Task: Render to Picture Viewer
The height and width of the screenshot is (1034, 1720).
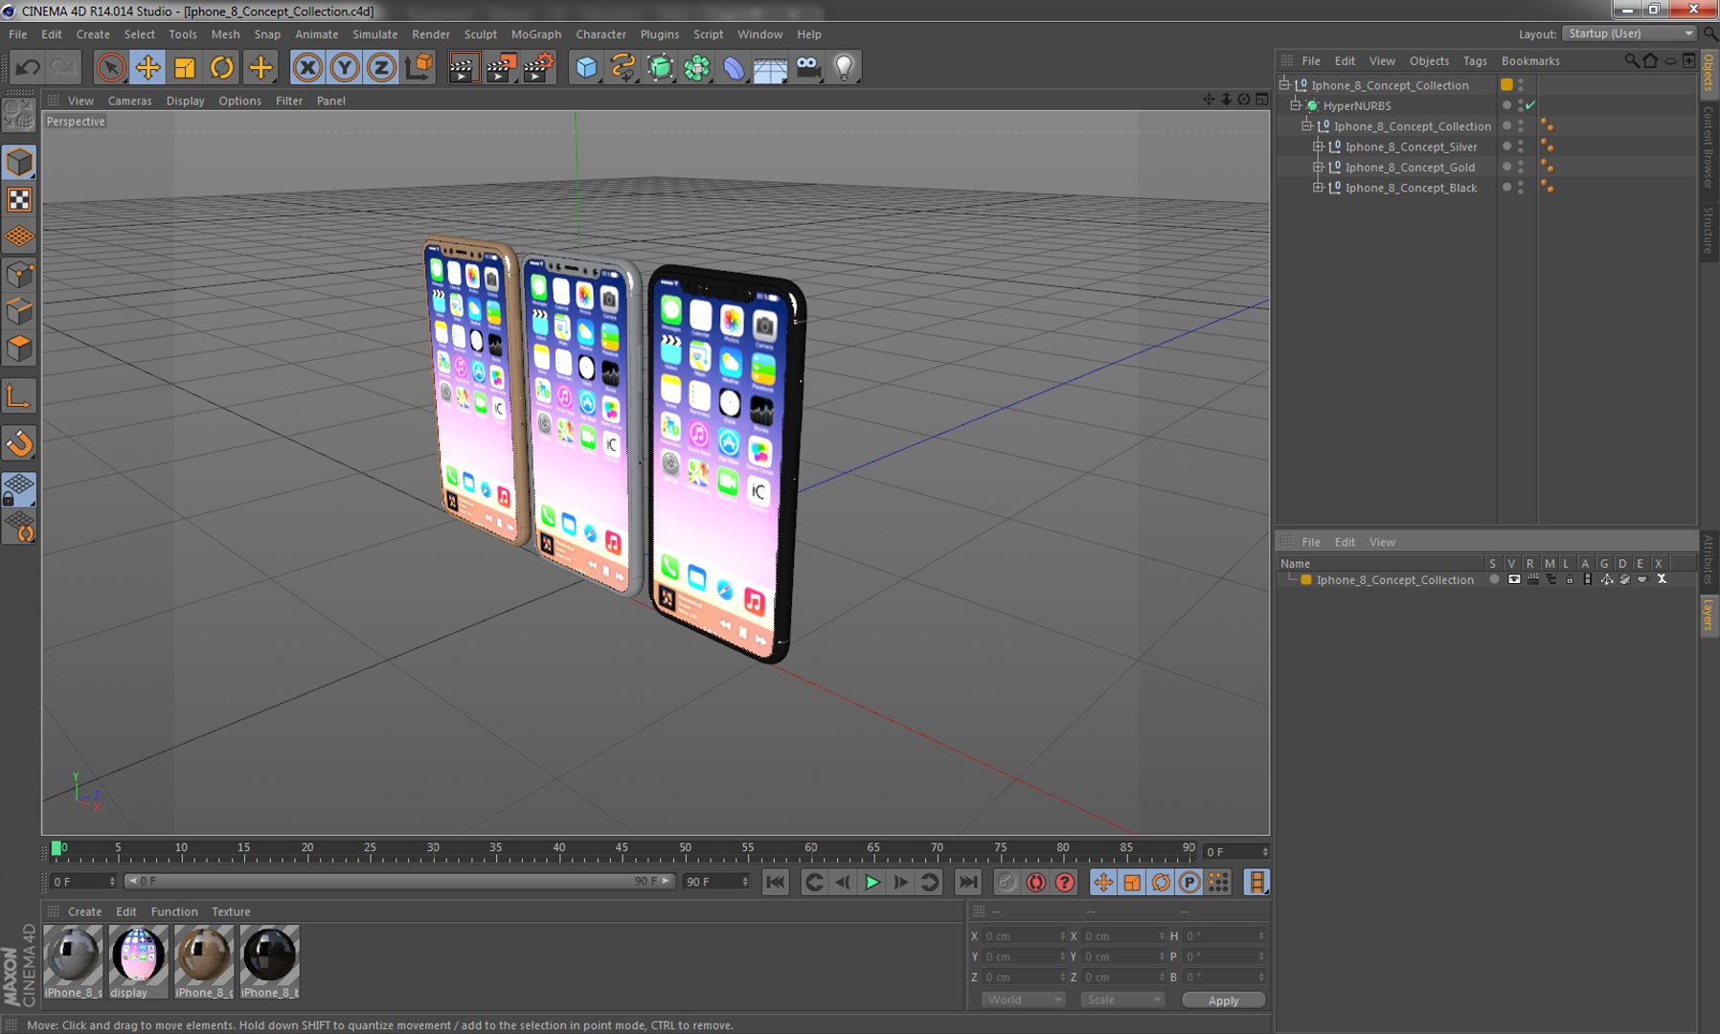Action: [x=501, y=67]
